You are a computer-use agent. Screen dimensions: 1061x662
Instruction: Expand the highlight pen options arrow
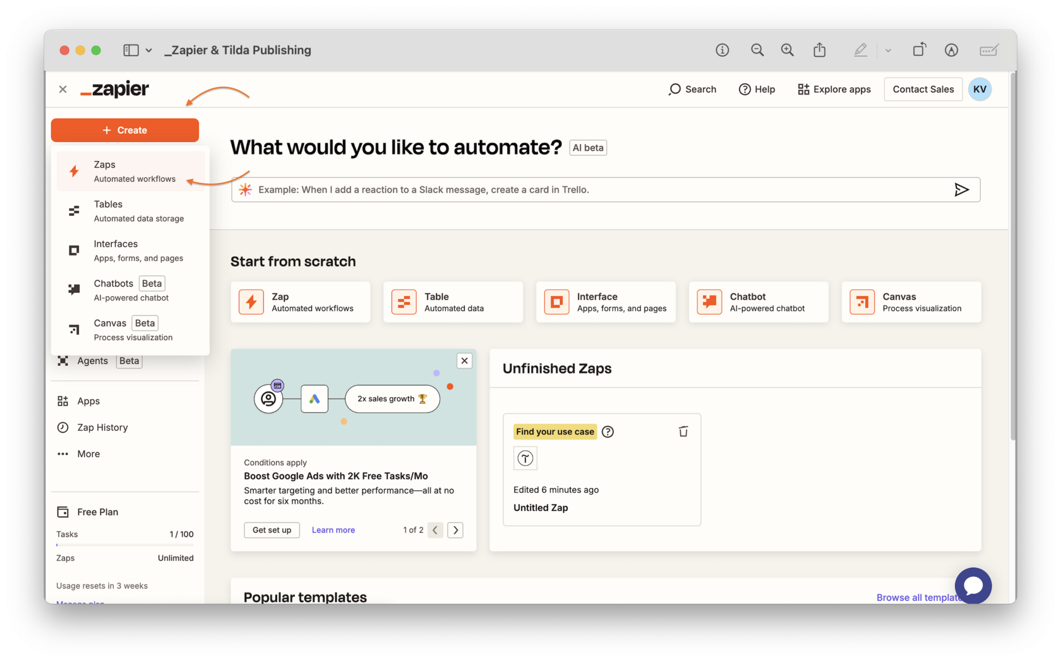(x=888, y=50)
